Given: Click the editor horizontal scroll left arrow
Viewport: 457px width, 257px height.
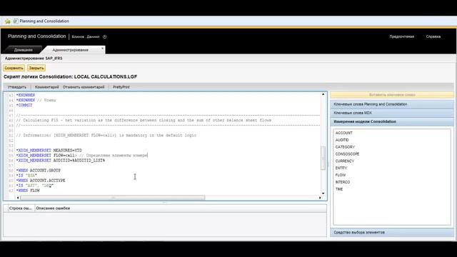Looking at the screenshot, I should [18, 198].
